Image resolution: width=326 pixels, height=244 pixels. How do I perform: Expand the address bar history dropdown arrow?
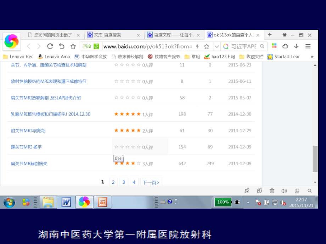216,46
